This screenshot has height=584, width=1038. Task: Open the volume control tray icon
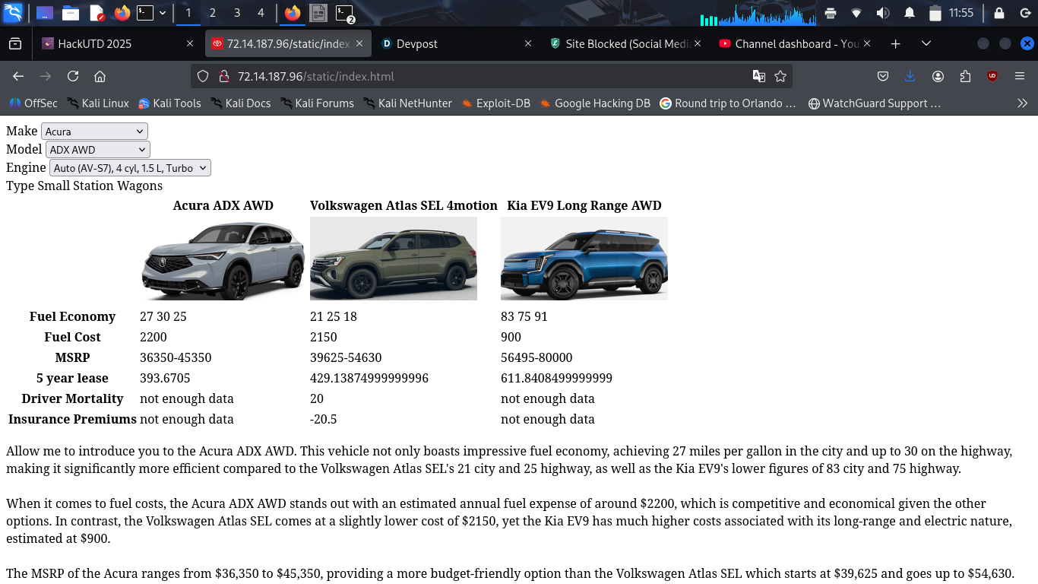tap(882, 13)
